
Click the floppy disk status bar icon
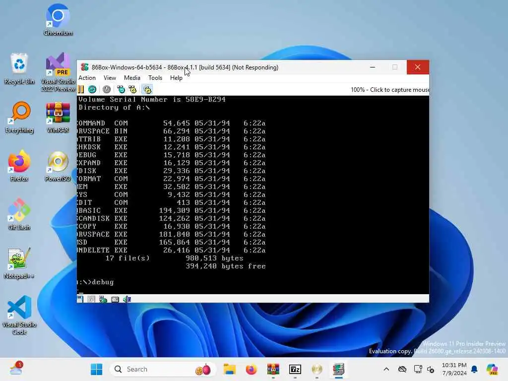coord(80,299)
